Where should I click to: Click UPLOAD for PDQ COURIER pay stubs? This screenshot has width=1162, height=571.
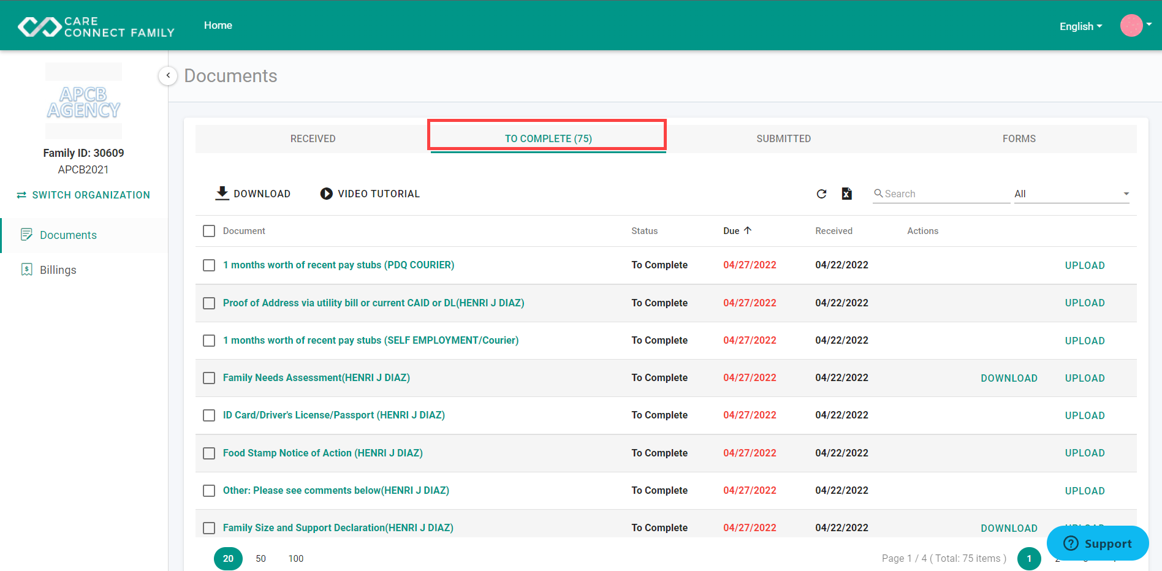click(1085, 265)
